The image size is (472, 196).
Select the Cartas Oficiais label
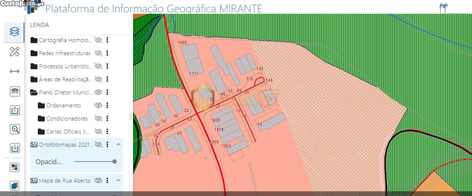tap(68, 131)
